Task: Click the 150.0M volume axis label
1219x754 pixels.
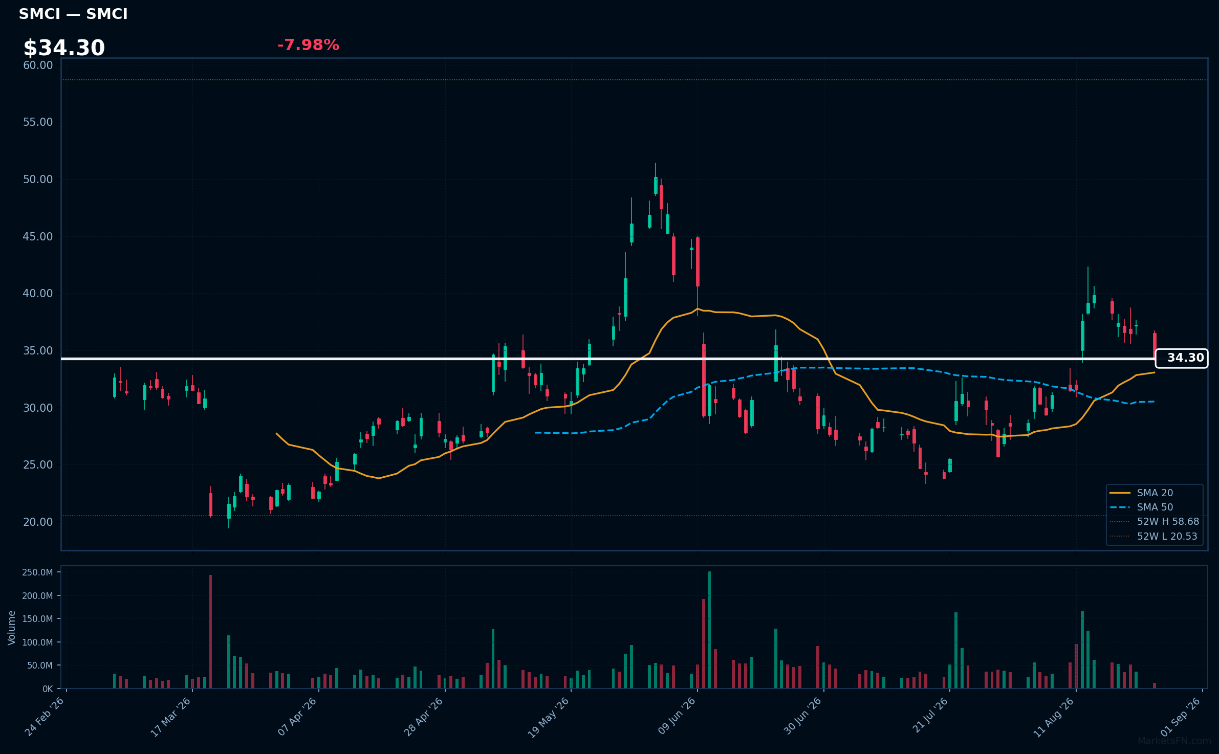Action: coord(37,619)
